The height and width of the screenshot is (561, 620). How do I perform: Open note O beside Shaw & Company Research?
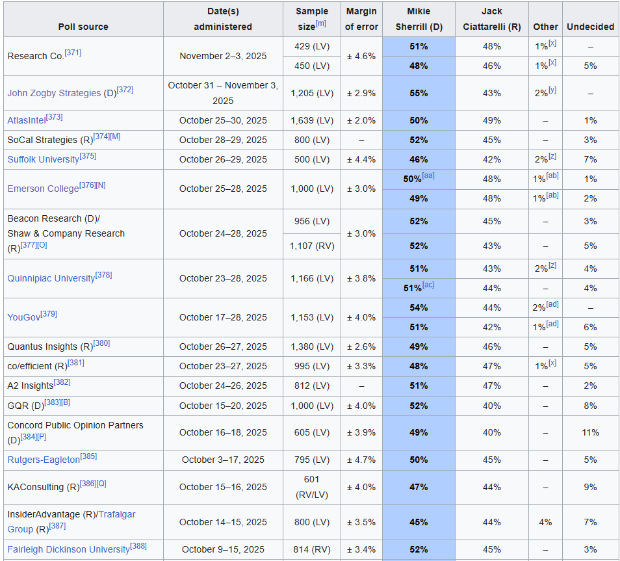point(42,245)
